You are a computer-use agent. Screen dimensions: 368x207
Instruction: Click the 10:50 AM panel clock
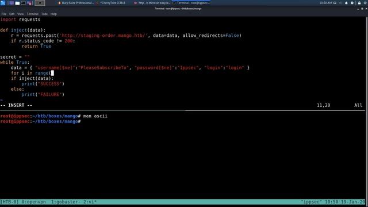click(x=325, y=3)
